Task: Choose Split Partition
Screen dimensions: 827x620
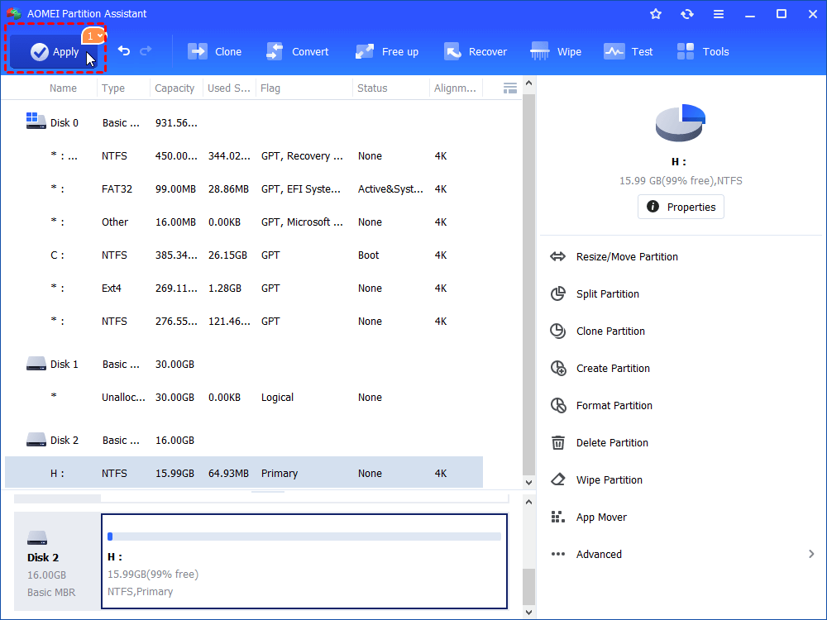Action: tap(607, 293)
